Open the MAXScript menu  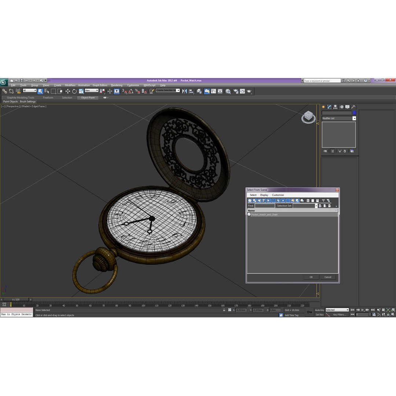click(x=150, y=85)
